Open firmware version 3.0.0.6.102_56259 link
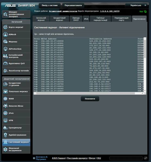The image size is (151, 162). (110, 11)
